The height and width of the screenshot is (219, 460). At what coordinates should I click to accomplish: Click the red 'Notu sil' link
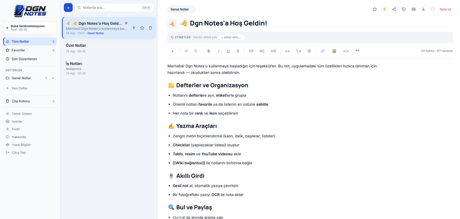[x=445, y=9]
